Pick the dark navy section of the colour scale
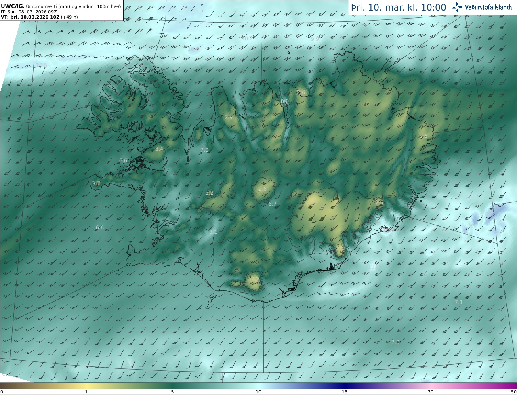This screenshot has width=517, height=395. (x=345, y=386)
